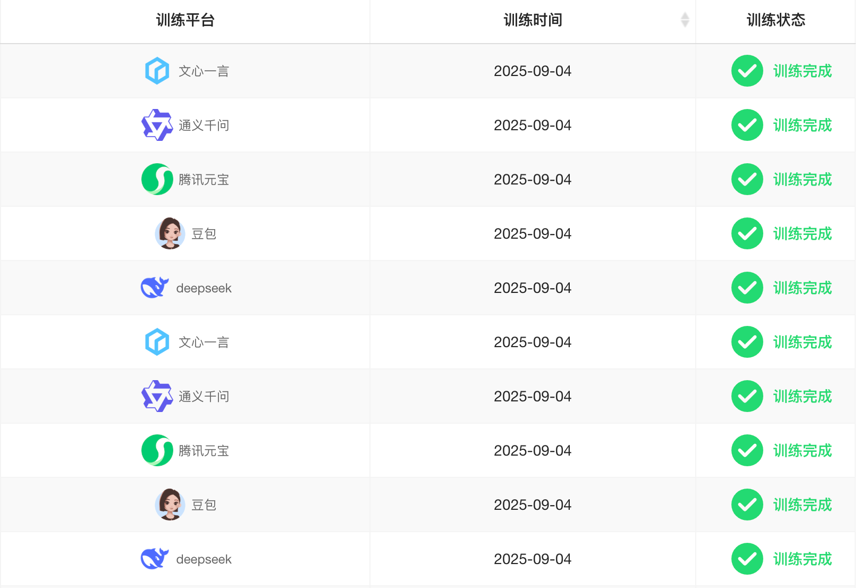This screenshot has width=860, height=588.
Task: Select the first 腾讯元宝 platform name
Action: point(204,180)
